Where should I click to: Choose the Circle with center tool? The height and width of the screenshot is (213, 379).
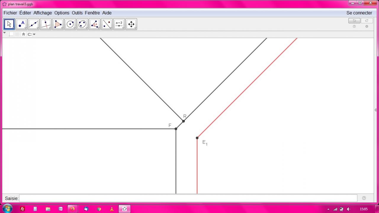pyautogui.click(x=70, y=24)
